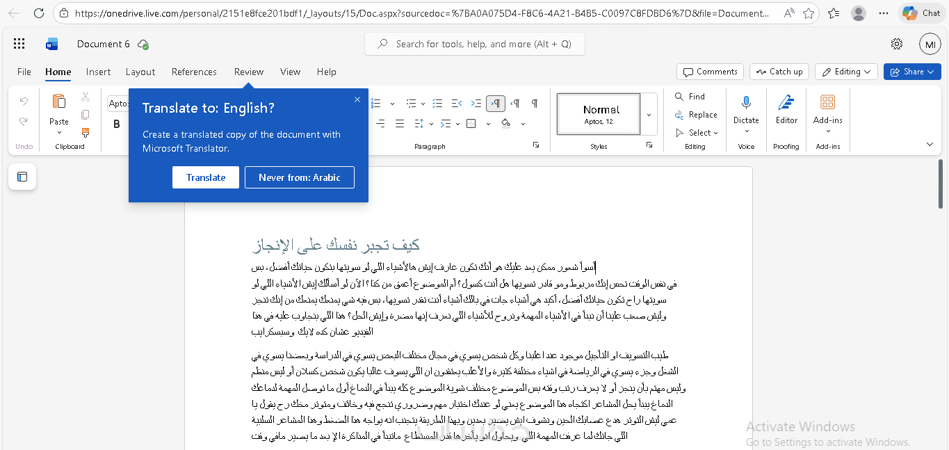The image size is (949, 450).
Task: Open the Editing mode dropdown
Action: pyautogui.click(x=846, y=72)
